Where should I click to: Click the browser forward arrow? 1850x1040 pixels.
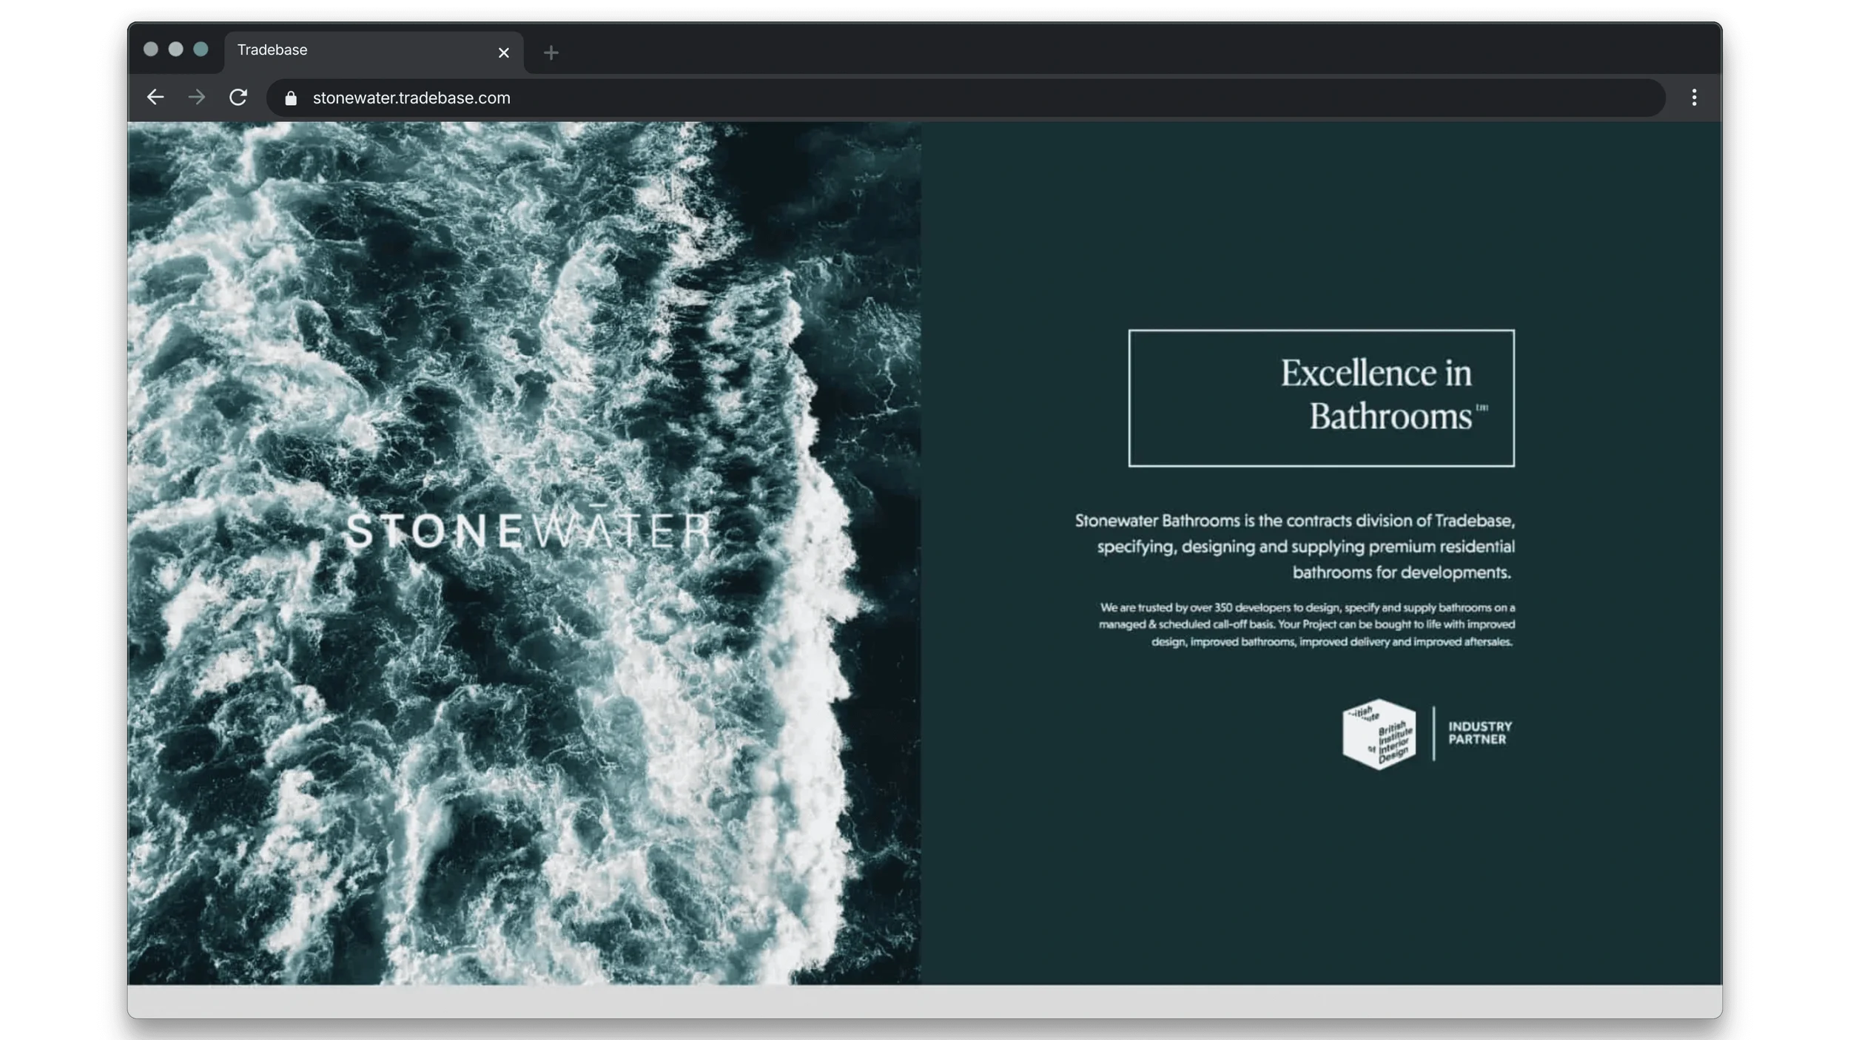point(196,98)
